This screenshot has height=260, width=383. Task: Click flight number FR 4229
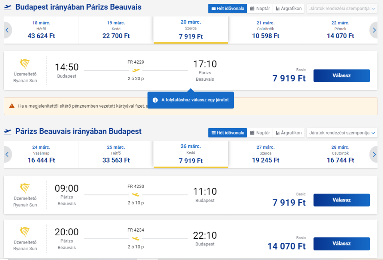pyautogui.click(x=136, y=62)
